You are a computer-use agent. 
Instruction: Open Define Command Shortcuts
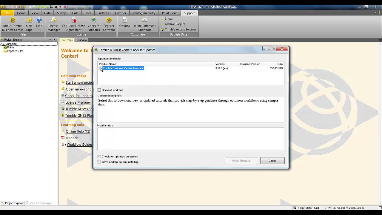coord(144,24)
